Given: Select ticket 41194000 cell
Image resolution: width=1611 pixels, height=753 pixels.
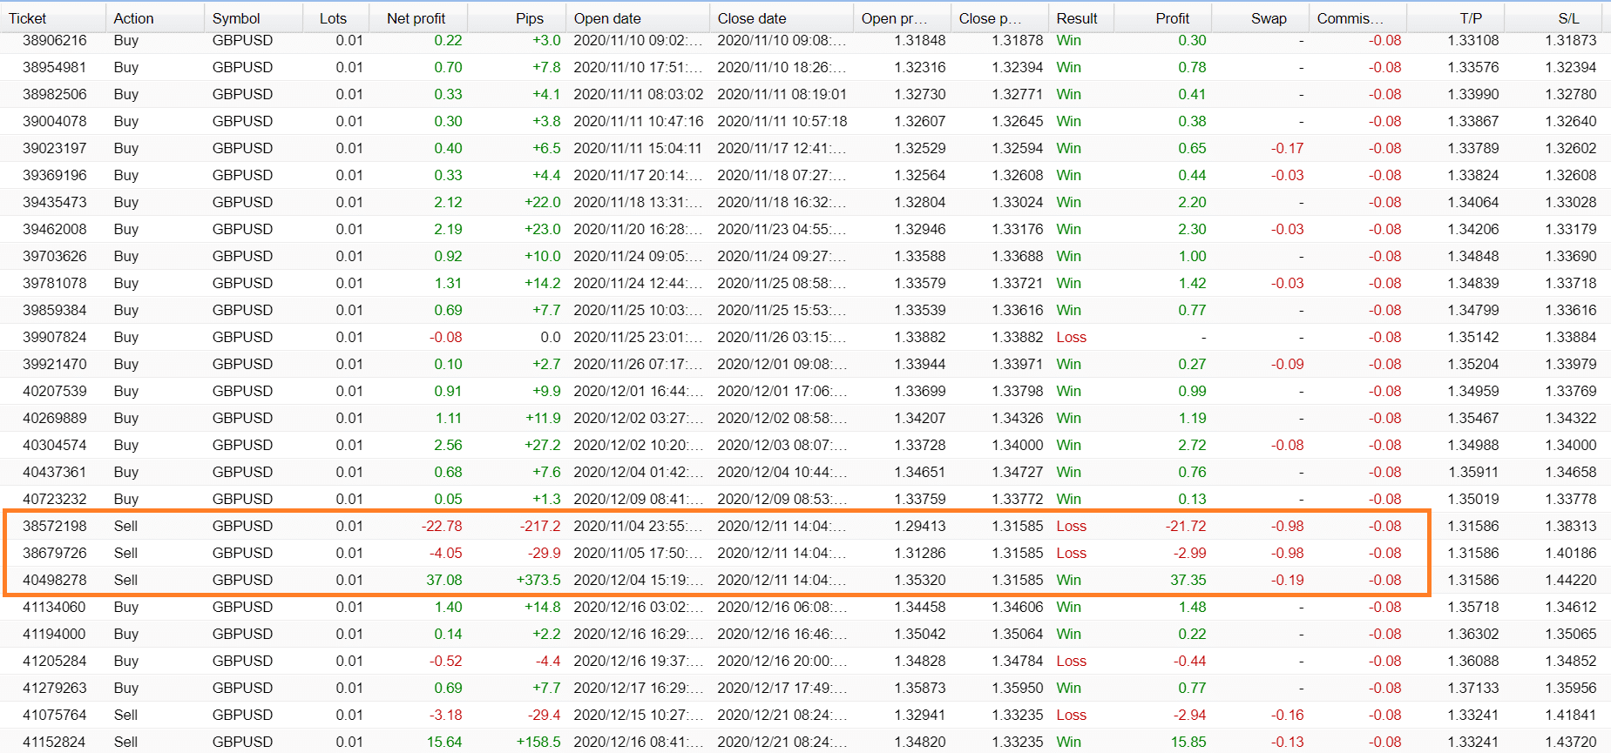Looking at the screenshot, I should [x=55, y=634].
